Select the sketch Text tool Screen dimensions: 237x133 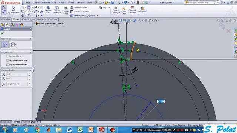(x=41, y=11)
